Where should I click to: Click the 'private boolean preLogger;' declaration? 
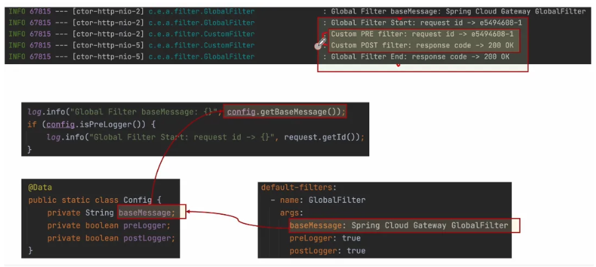[108, 225]
